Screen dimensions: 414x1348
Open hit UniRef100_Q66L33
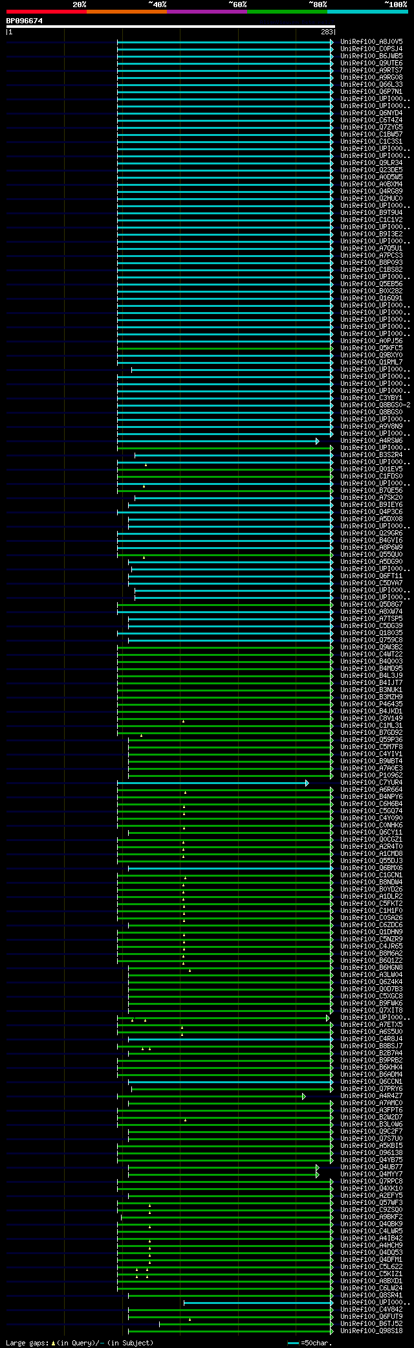tap(371, 84)
